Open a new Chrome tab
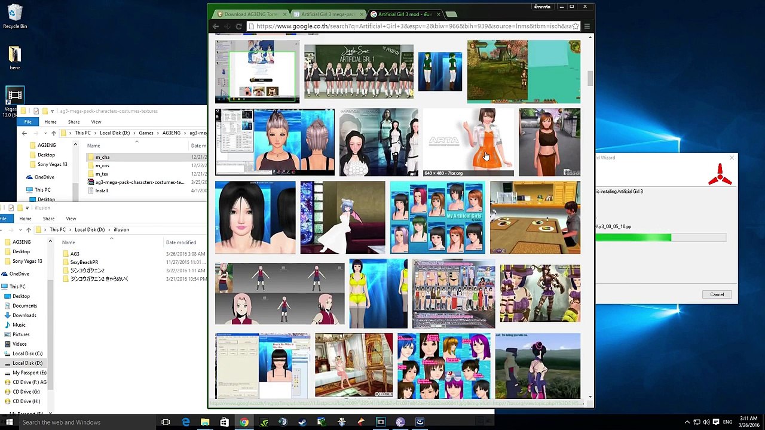Image resolution: width=765 pixels, height=430 pixels. click(x=451, y=14)
